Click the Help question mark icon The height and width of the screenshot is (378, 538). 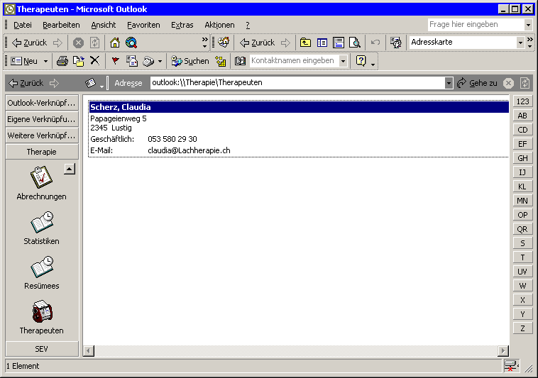(361, 61)
